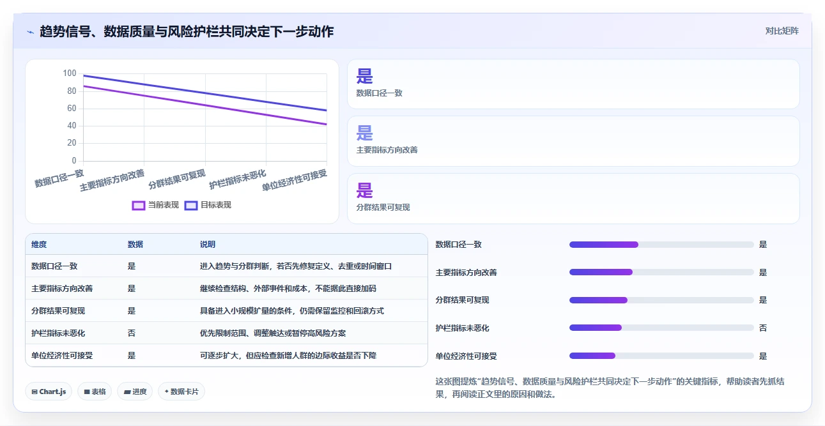Click the 数据 table column header

[x=135, y=244]
